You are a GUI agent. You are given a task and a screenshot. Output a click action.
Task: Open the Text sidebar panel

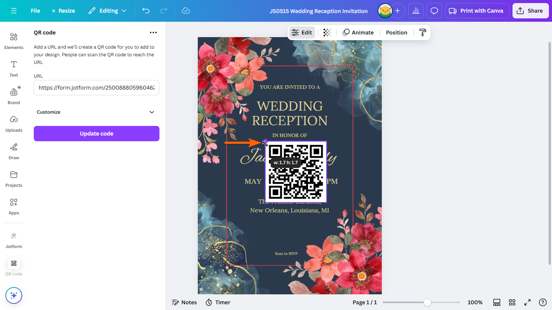pyautogui.click(x=14, y=69)
